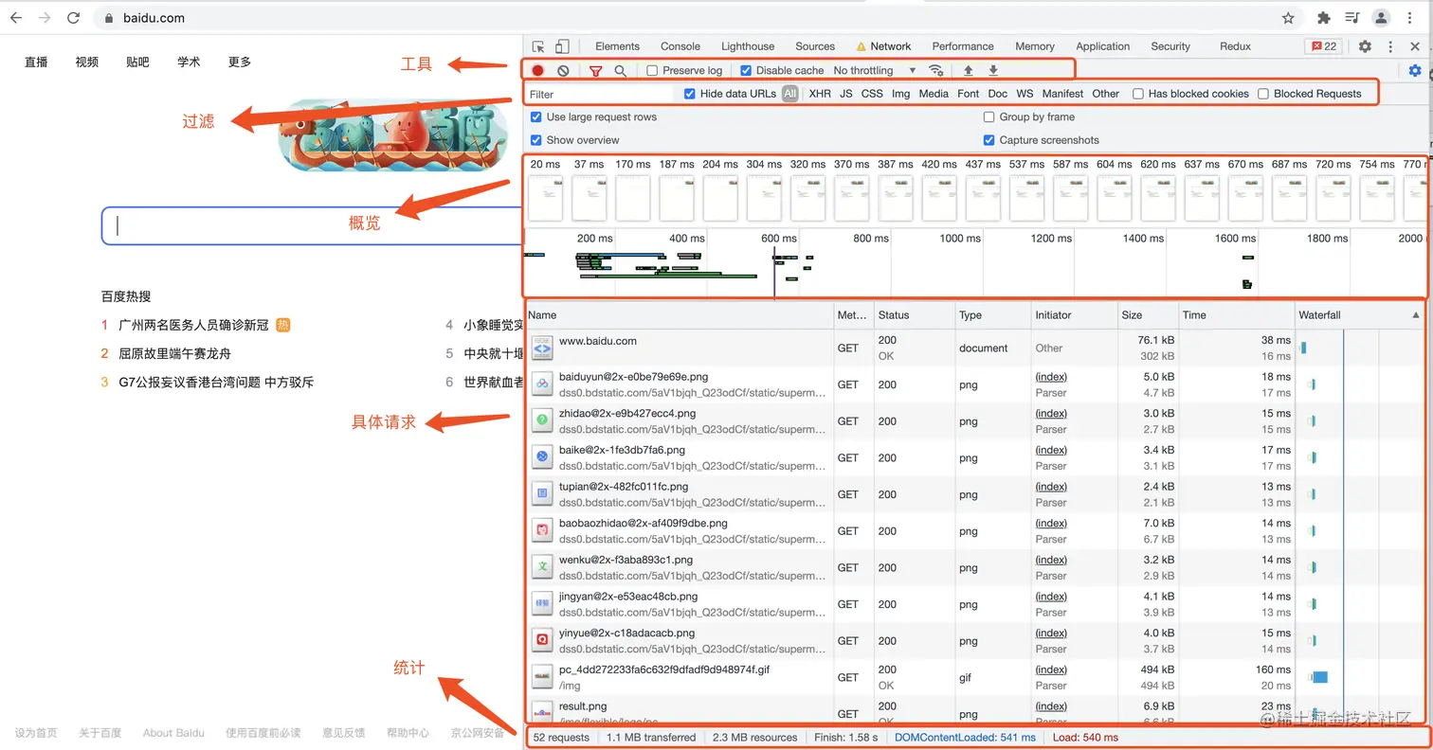This screenshot has height=750, width=1433.
Task: Enable Has blocked cookies checkbox
Action: click(x=1138, y=94)
